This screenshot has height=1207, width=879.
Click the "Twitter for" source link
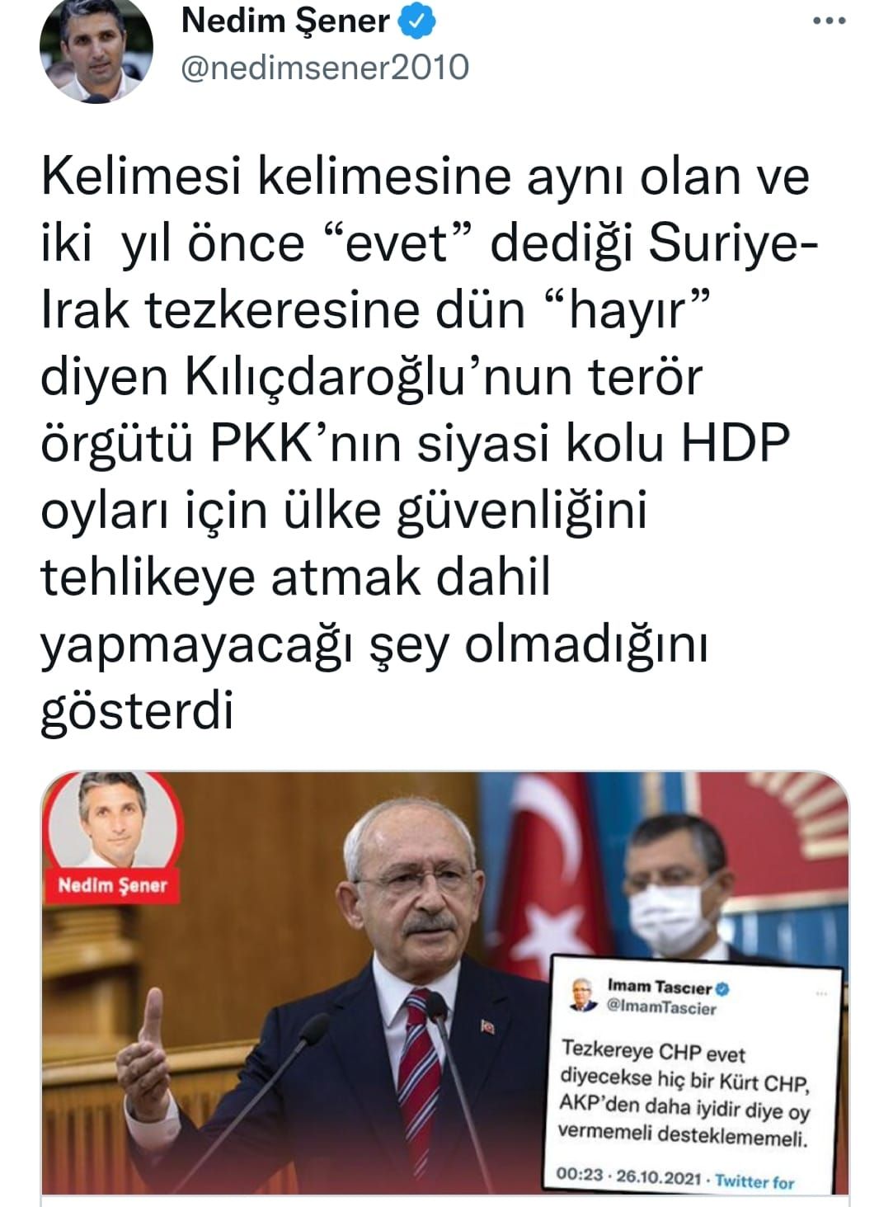[754, 1181]
